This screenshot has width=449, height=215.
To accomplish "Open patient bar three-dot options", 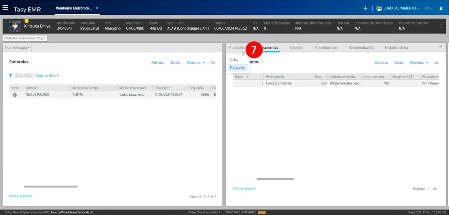I will click(441, 26).
